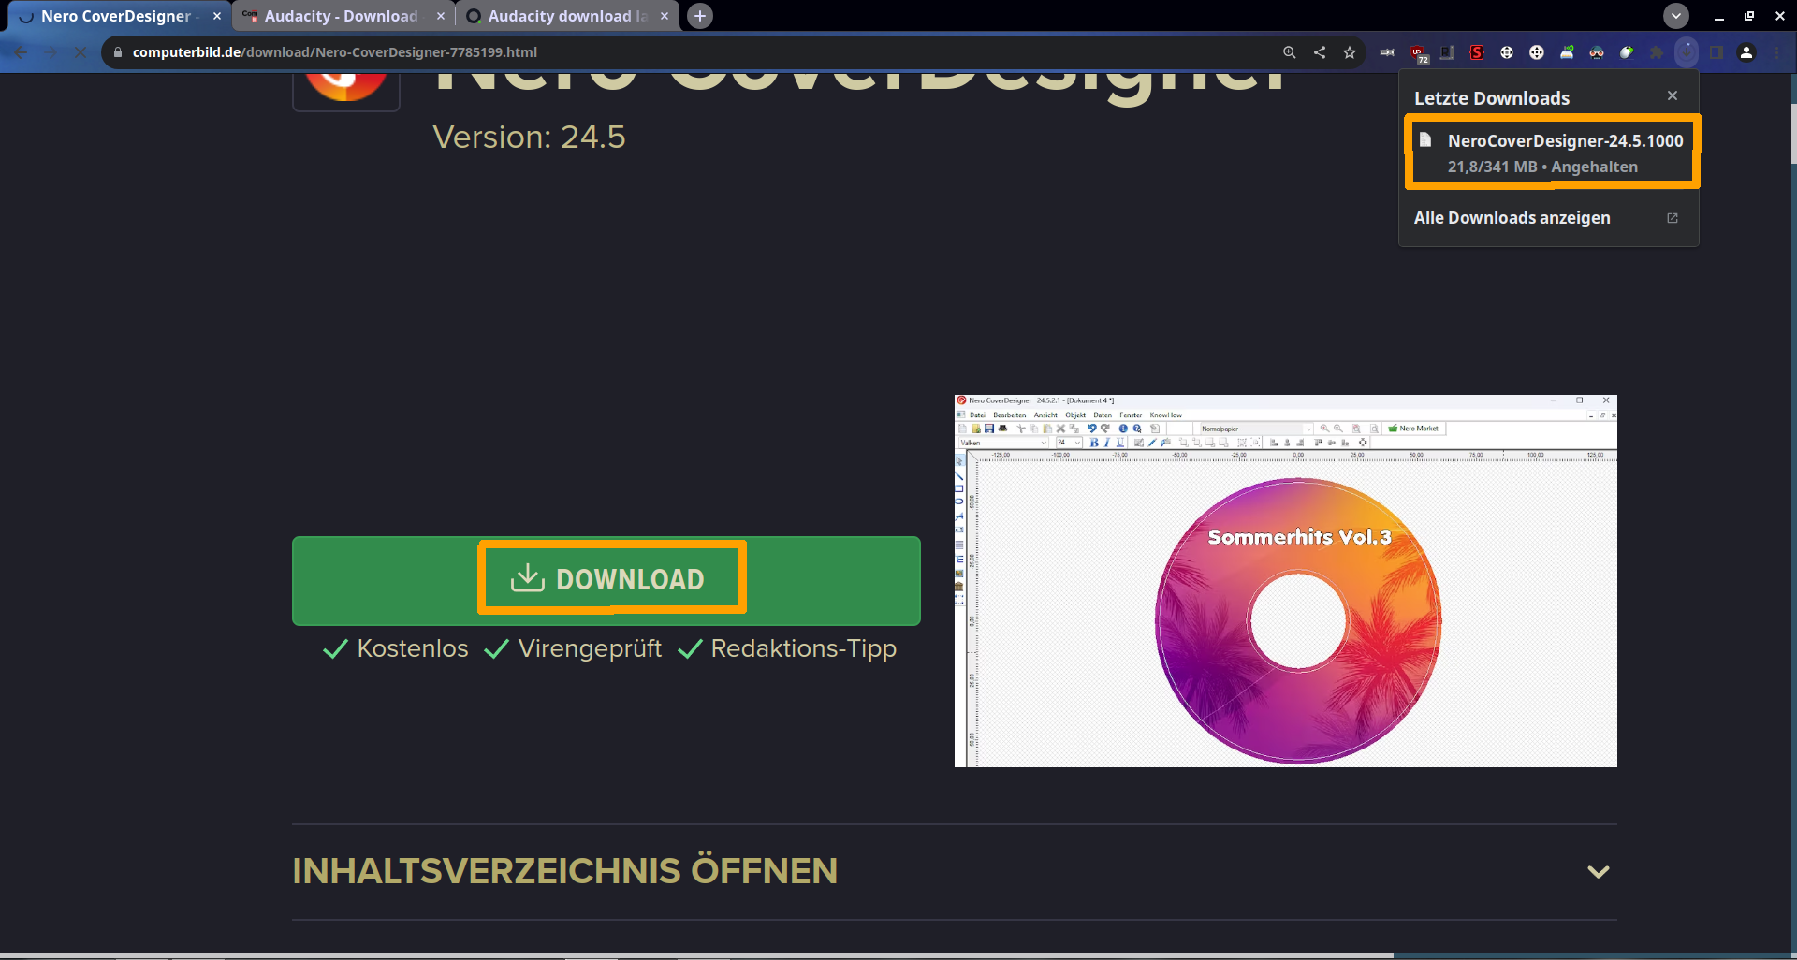Open downloads page via external-link icon

pos(1673,218)
